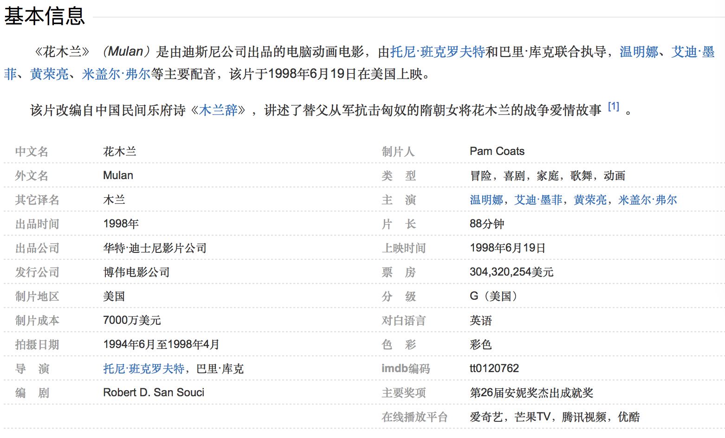Open the 托尼·班克罗夫特 link in the intro paragraph
The width and height of the screenshot is (725, 438).
pos(438,52)
